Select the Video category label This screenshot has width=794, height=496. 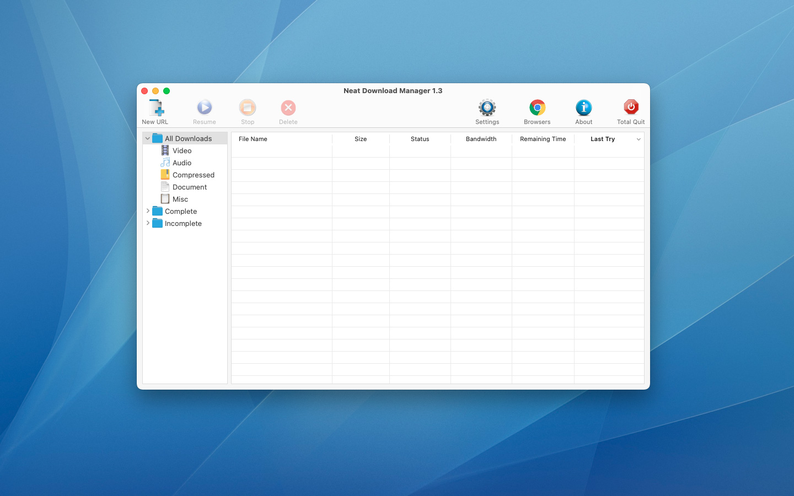pos(182,150)
